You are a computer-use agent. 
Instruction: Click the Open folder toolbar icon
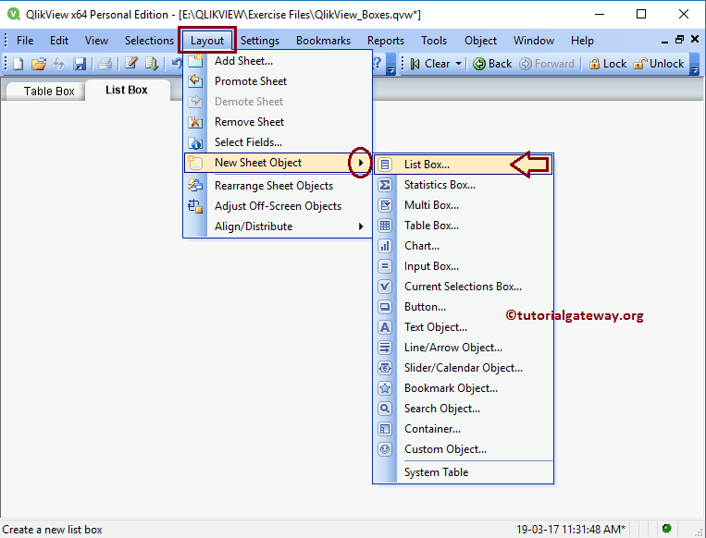pos(39,64)
